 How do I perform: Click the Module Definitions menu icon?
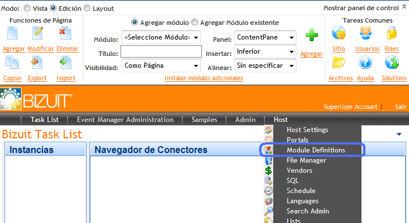(269, 150)
